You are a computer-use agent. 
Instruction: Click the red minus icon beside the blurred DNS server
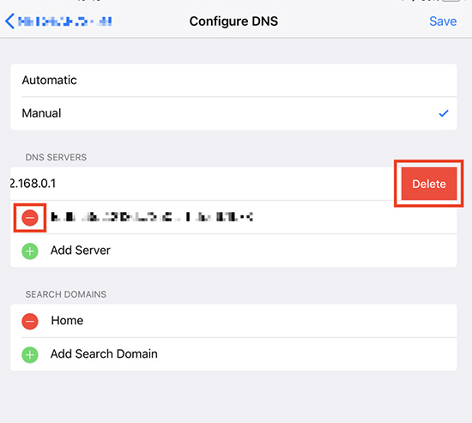click(x=30, y=217)
